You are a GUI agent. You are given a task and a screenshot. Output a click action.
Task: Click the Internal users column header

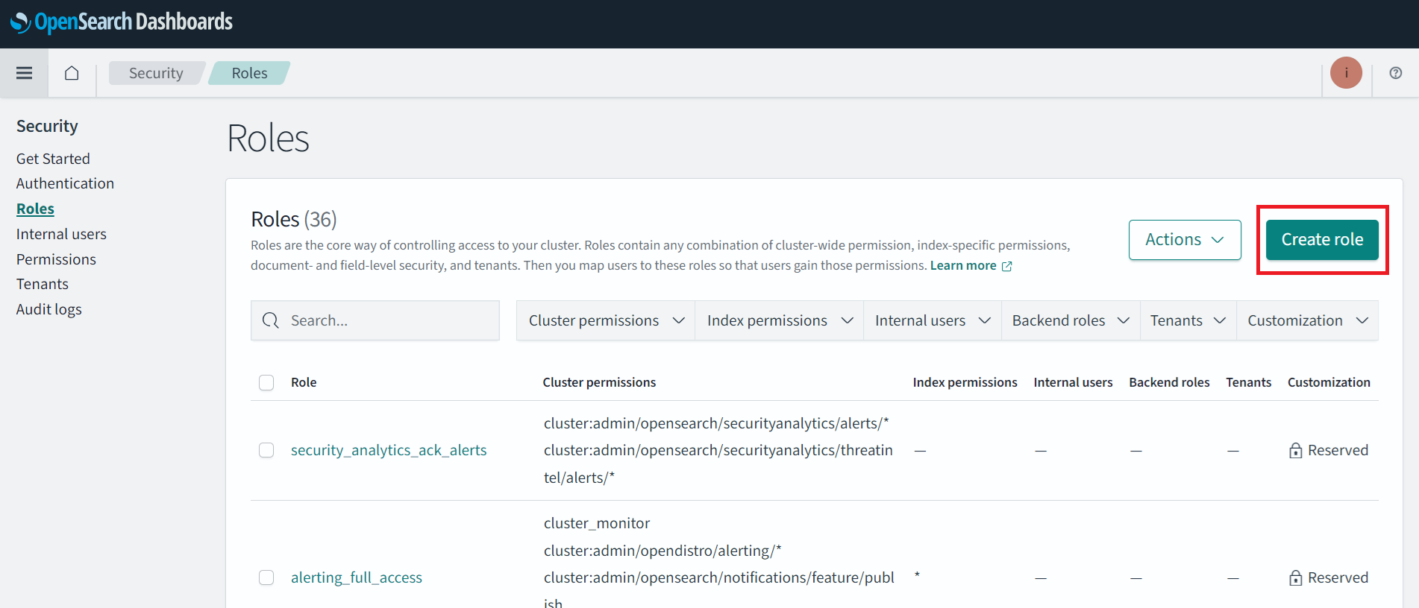(x=1073, y=382)
